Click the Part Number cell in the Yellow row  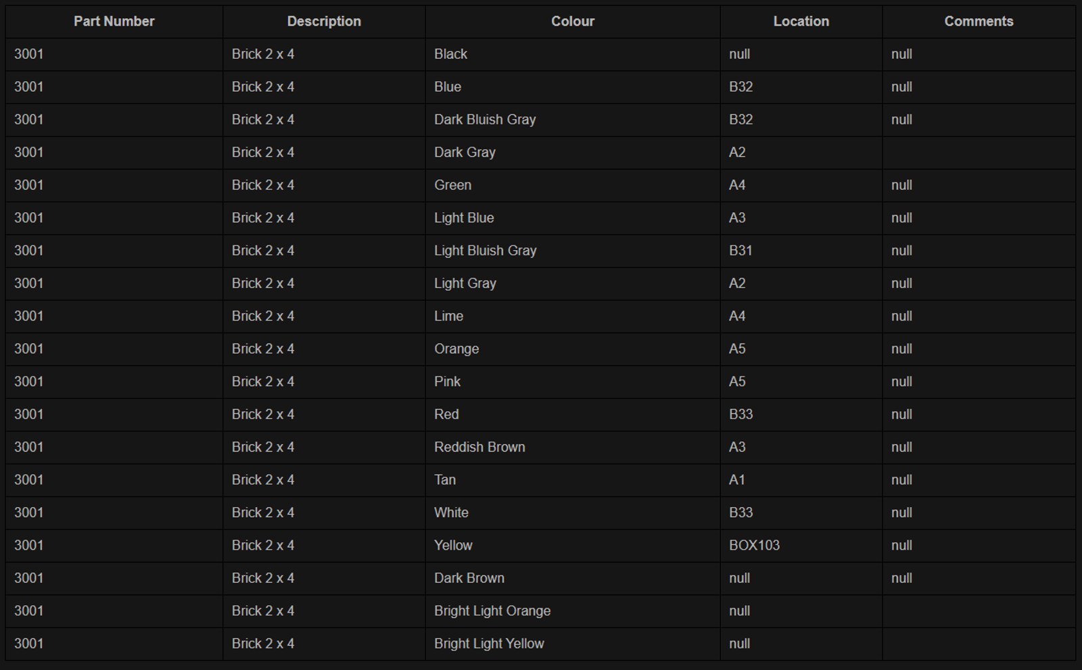[x=29, y=546]
